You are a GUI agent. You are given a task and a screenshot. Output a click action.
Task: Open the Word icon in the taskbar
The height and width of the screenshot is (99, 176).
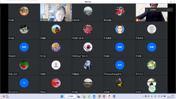pos(114,96)
